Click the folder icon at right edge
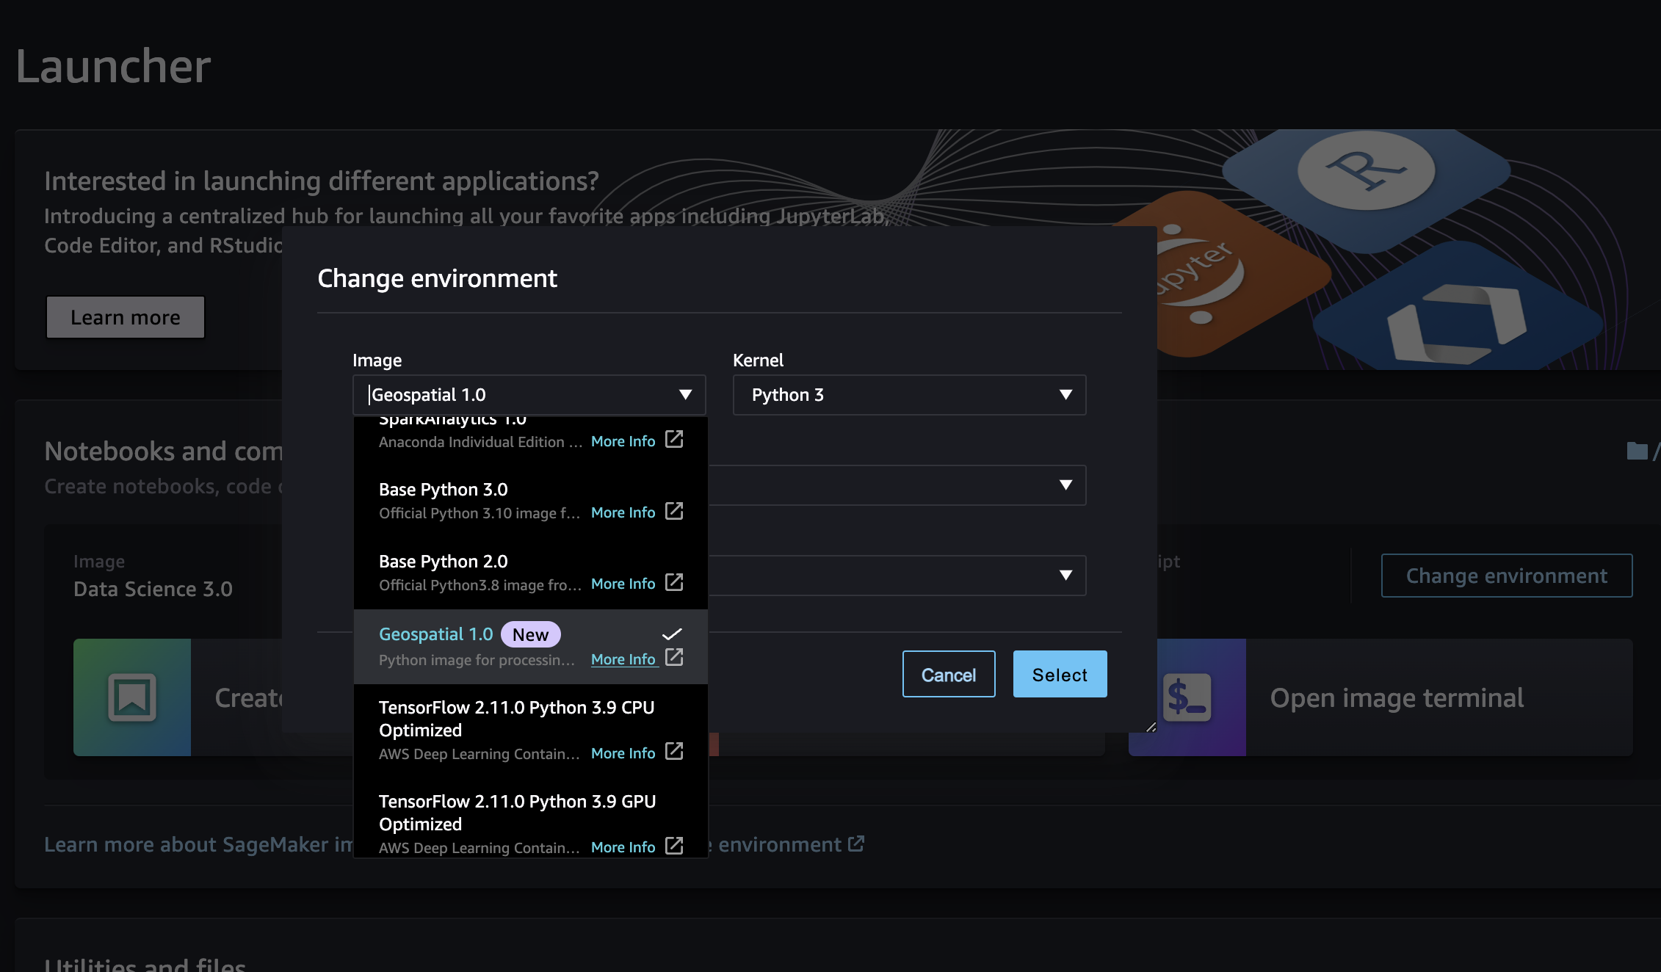1661x972 pixels. [1637, 451]
